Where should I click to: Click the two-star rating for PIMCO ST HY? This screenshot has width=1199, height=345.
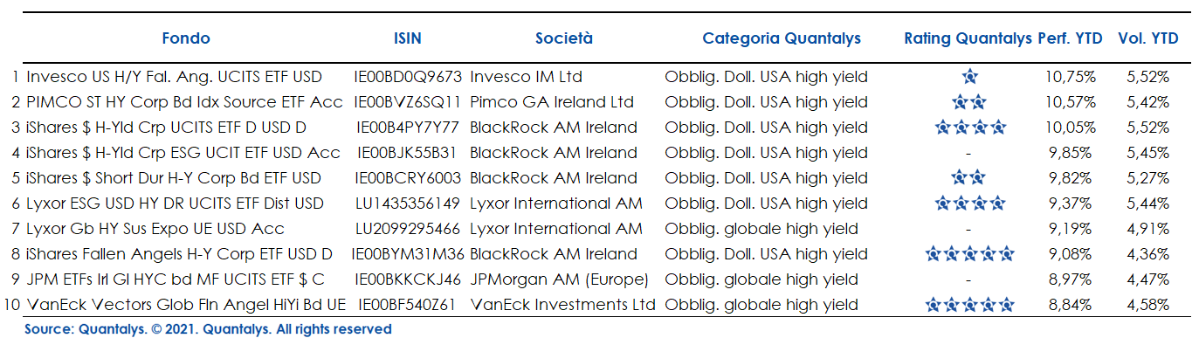click(x=969, y=102)
